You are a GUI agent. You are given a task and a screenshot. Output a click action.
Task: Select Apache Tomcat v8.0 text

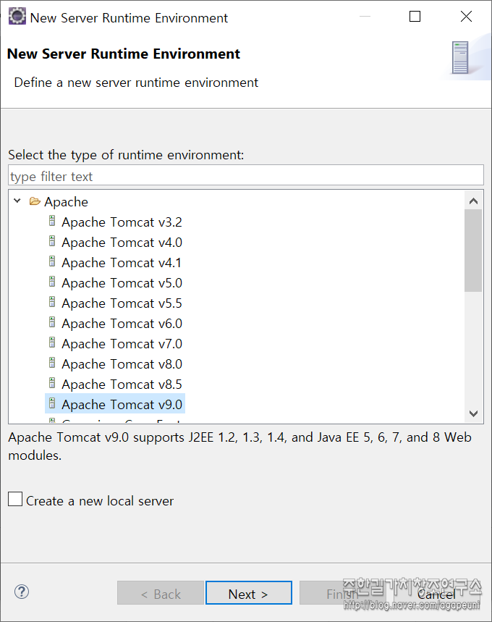pyautogui.click(x=122, y=363)
